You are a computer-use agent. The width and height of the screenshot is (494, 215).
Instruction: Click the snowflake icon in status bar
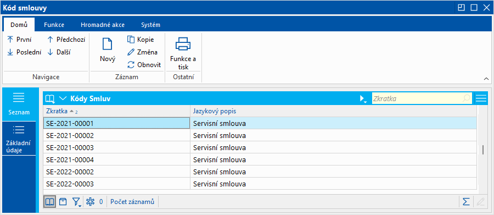(91, 202)
